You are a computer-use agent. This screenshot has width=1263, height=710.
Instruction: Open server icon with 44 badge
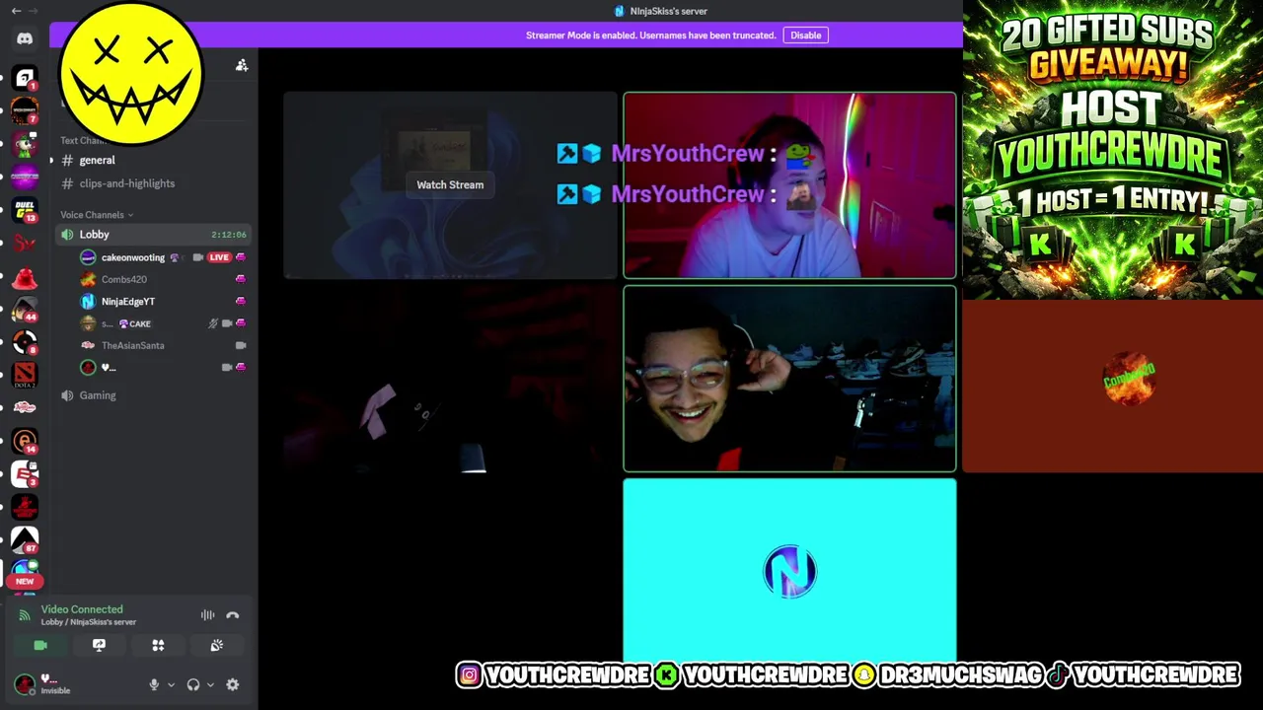pyautogui.click(x=25, y=309)
